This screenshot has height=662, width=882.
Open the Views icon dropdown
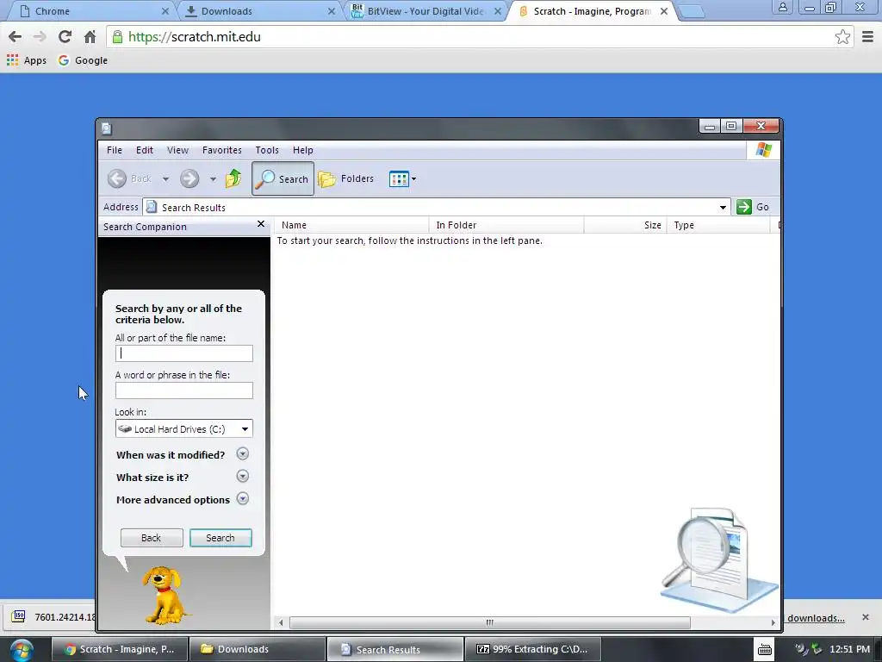pos(403,179)
